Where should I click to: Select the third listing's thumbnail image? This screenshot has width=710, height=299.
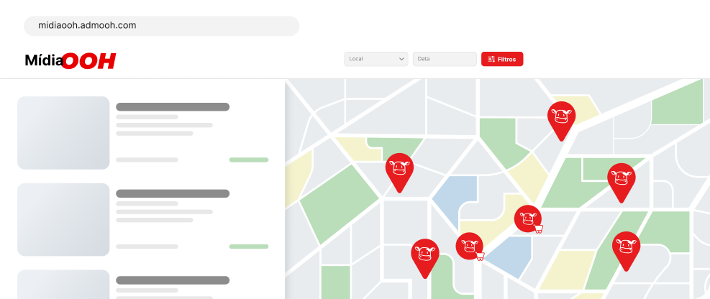coord(63,285)
